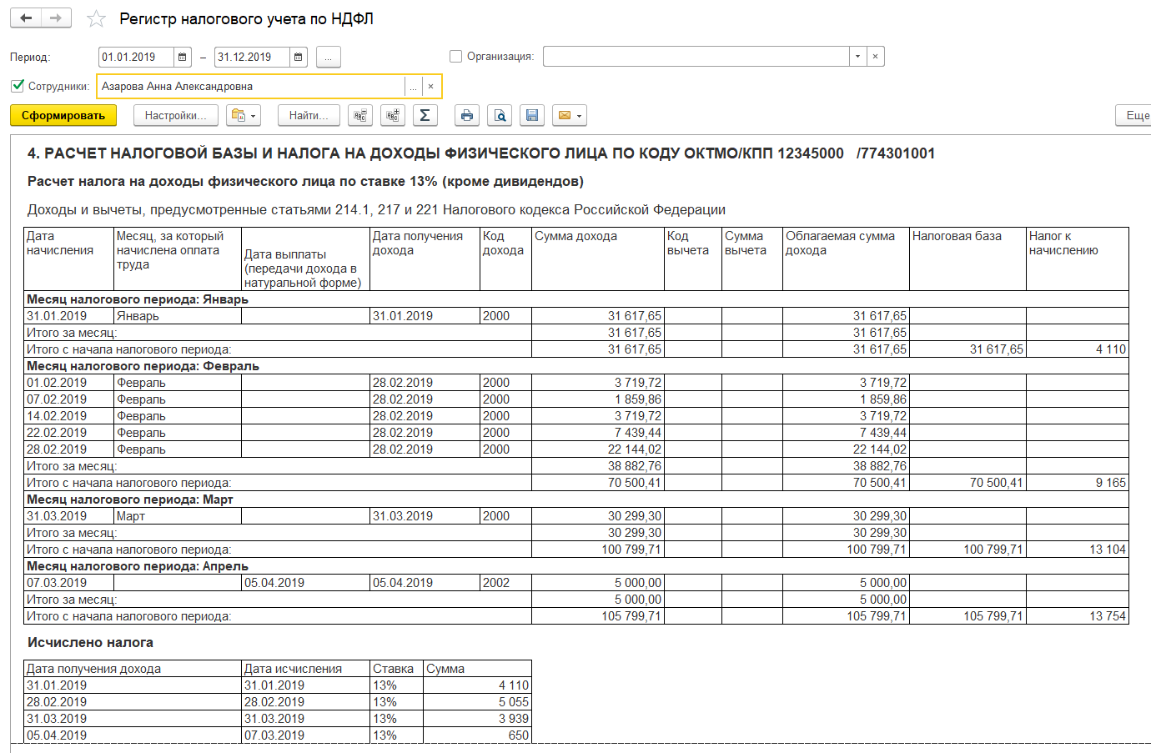Open the Еще menu
The height and width of the screenshot is (753, 1151).
click(1136, 115)
